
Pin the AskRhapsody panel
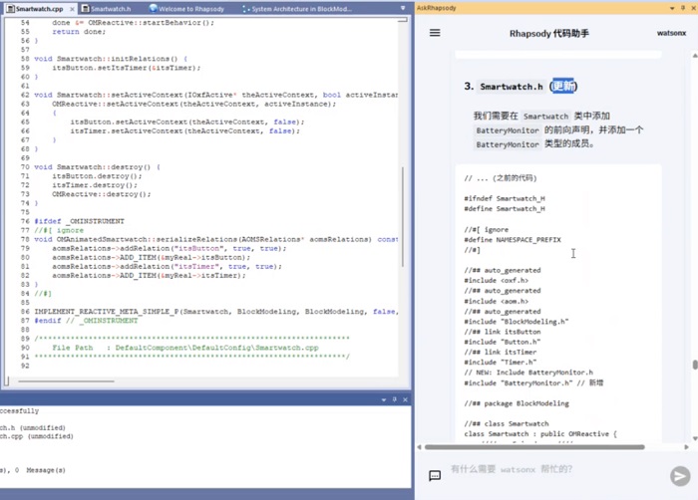point(683,8)
